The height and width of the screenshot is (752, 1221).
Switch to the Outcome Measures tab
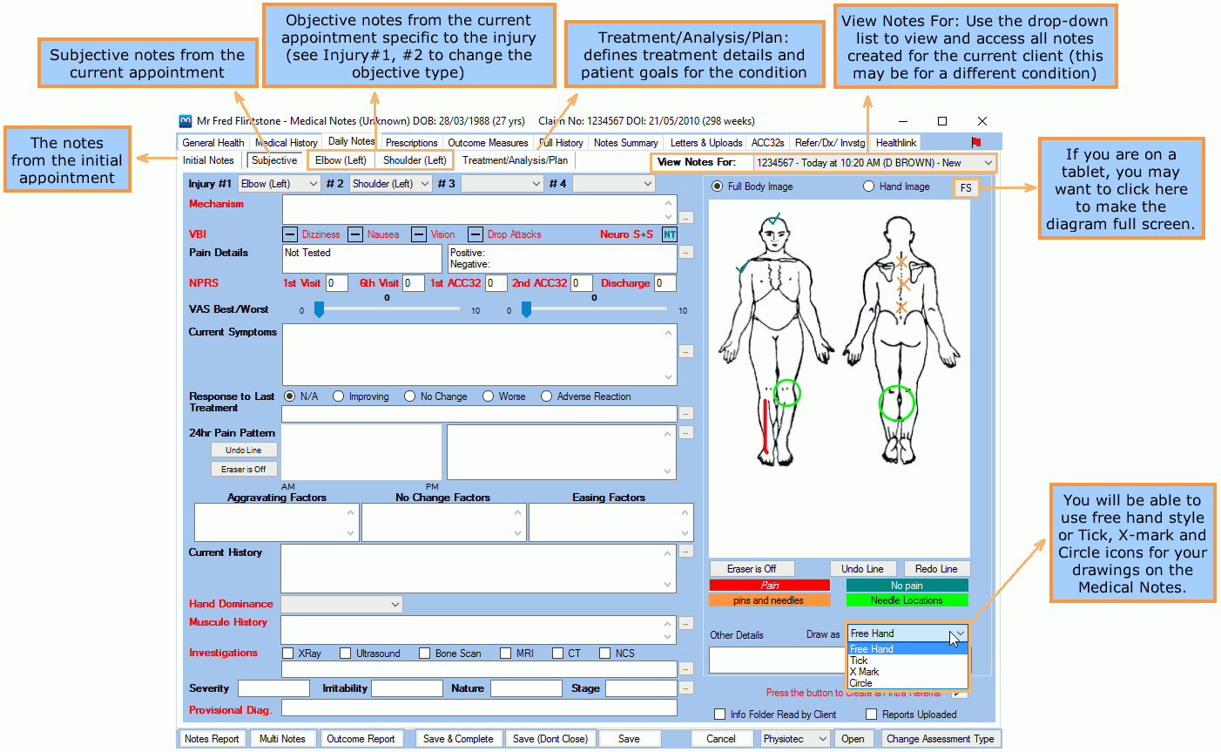(x=488, y=143)
